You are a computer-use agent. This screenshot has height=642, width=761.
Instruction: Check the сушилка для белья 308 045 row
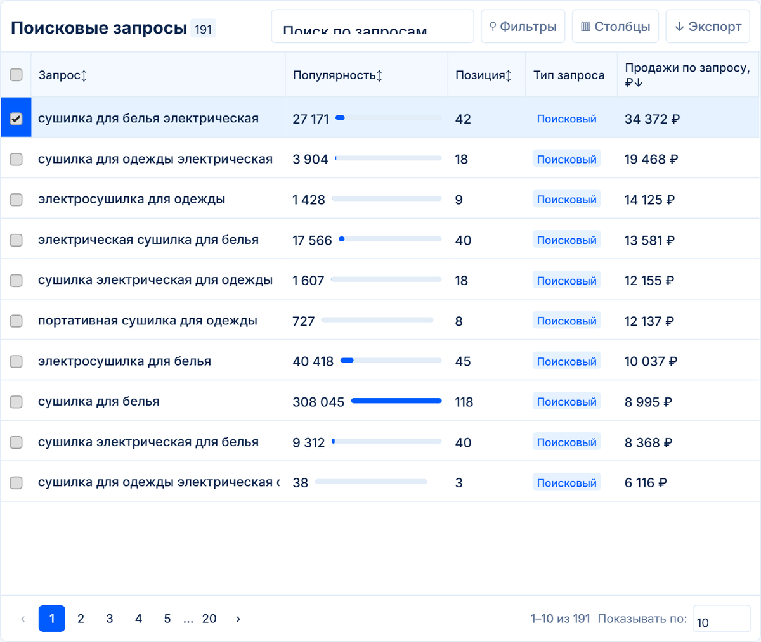click(16, 402)
